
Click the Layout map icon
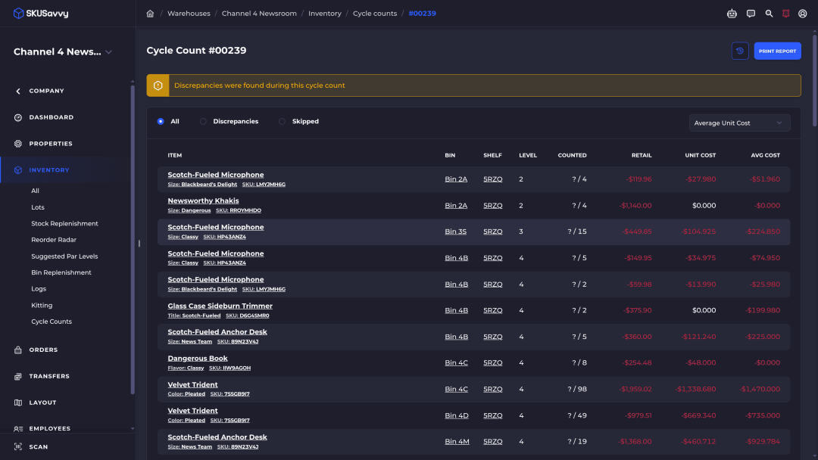18,402
